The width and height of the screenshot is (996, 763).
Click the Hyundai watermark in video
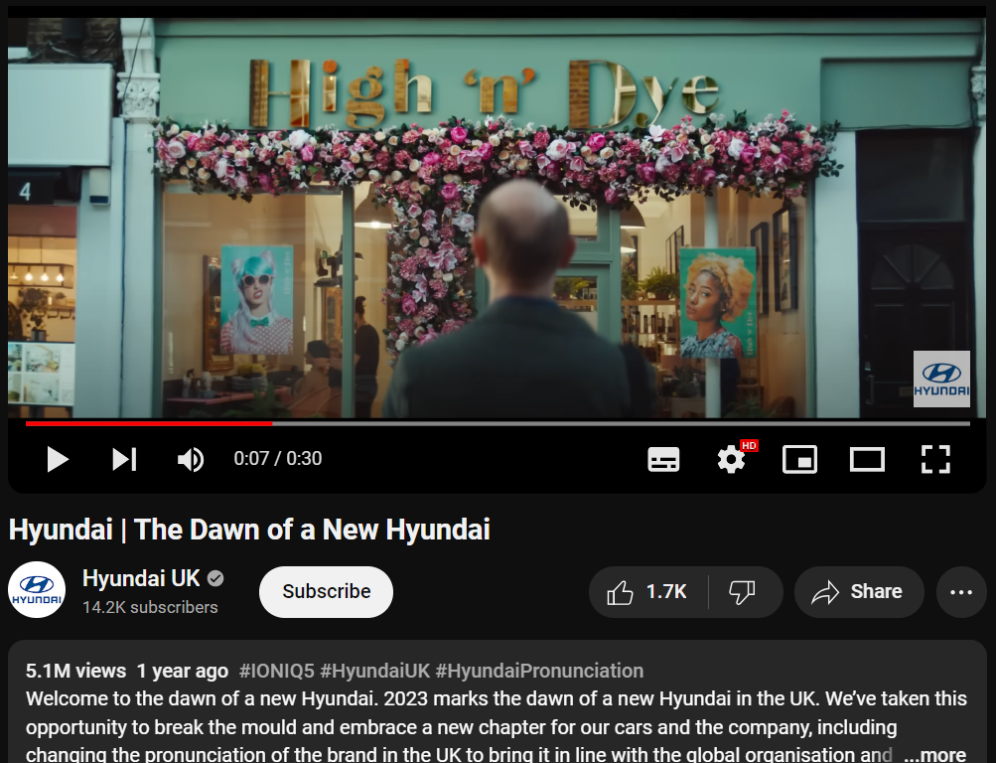(941, 379)
